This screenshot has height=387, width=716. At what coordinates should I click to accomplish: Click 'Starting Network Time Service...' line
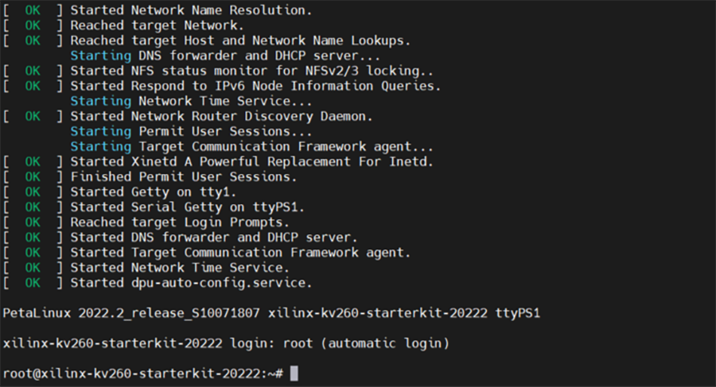coord(191,101)
